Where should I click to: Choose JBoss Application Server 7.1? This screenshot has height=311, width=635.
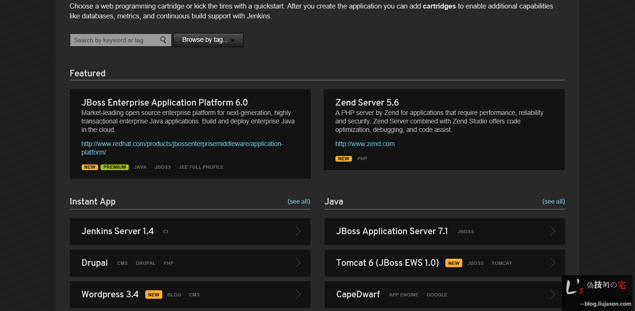pos(445,231)
